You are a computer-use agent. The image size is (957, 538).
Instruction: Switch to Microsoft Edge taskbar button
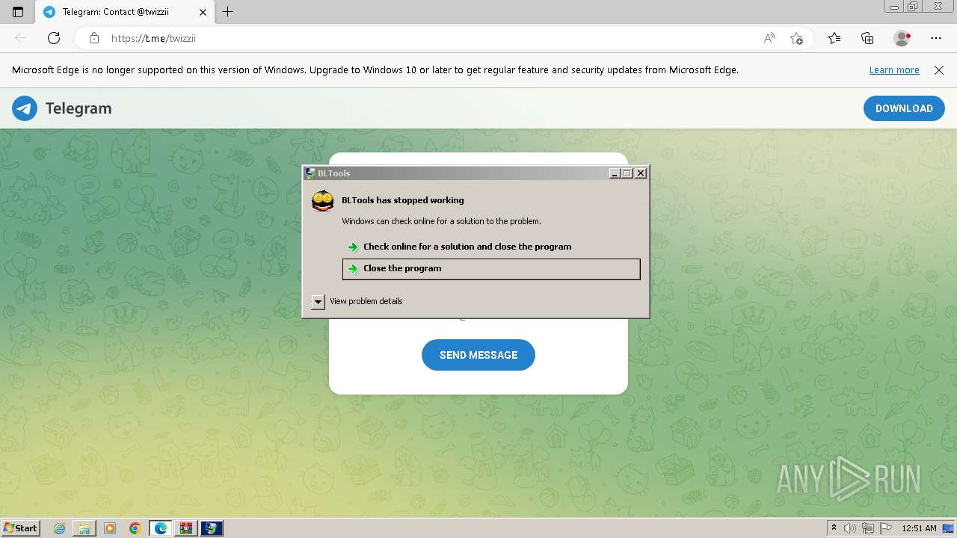[x=161, y=528]
